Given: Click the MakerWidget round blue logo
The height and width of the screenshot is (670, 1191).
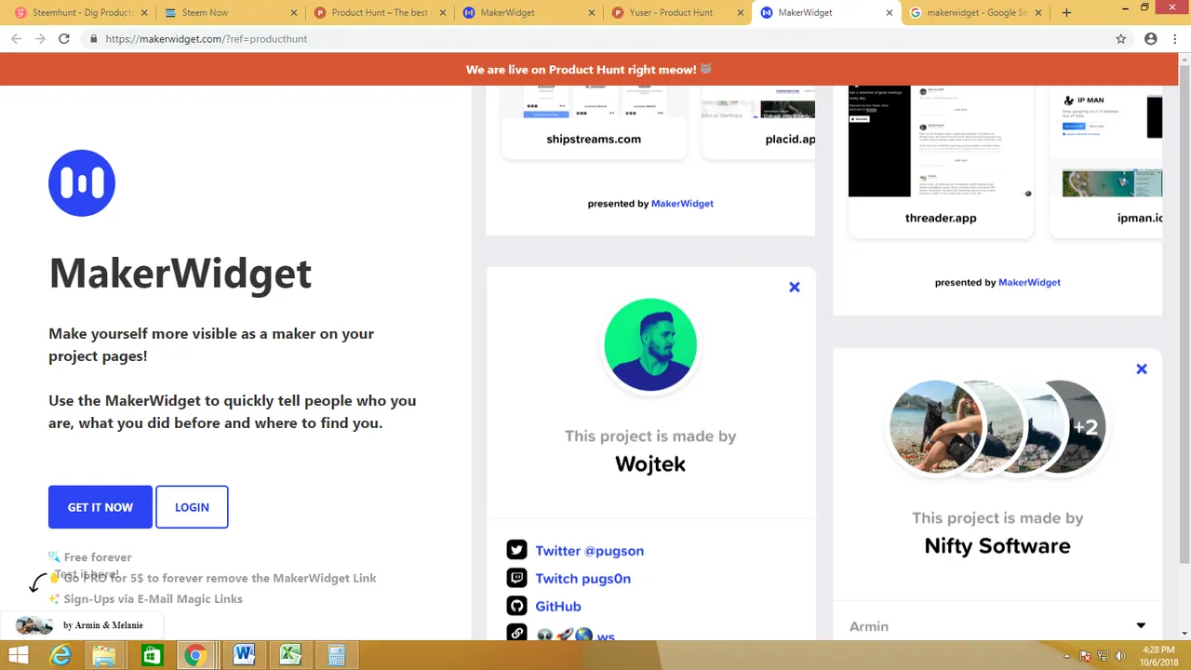Looking at the screenshot, I should (x=82, y=183).
